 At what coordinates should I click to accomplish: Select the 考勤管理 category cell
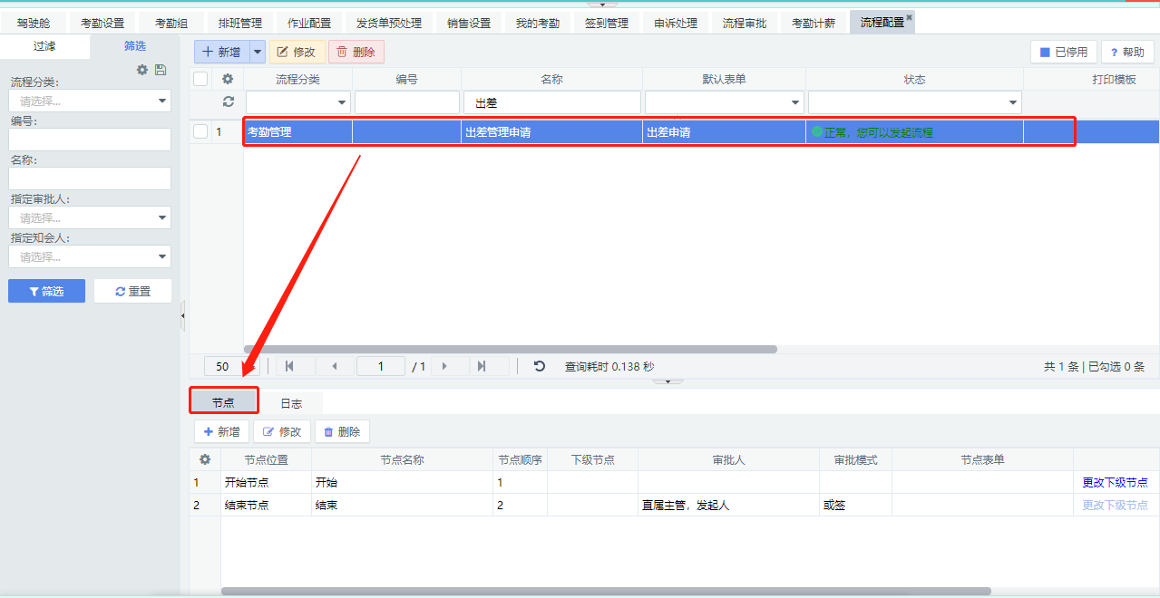[x=297, y=131]
